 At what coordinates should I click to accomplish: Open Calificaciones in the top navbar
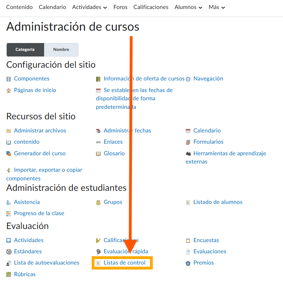click(151, 7)
